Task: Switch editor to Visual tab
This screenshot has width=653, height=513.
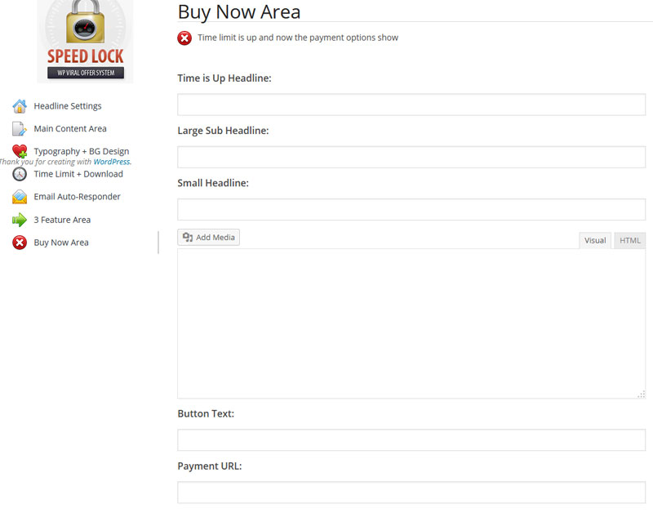Action: 595,240
